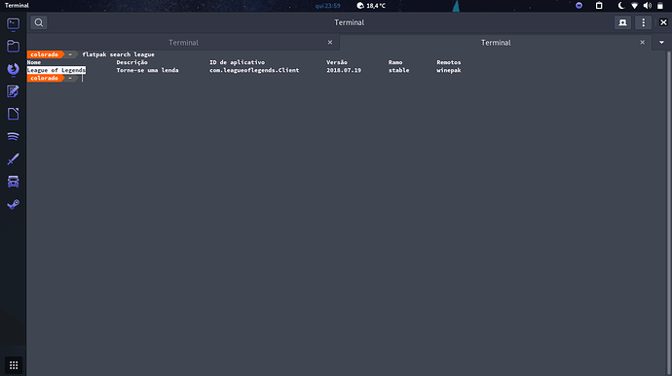
Task: Expand the tab list dropdown arrow
Action: pos(661,43)
